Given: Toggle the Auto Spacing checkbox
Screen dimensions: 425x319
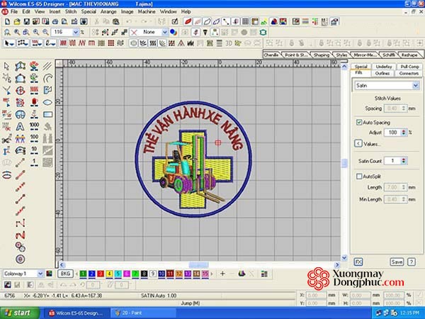Looking at the screenshot, I should [359, 123].
